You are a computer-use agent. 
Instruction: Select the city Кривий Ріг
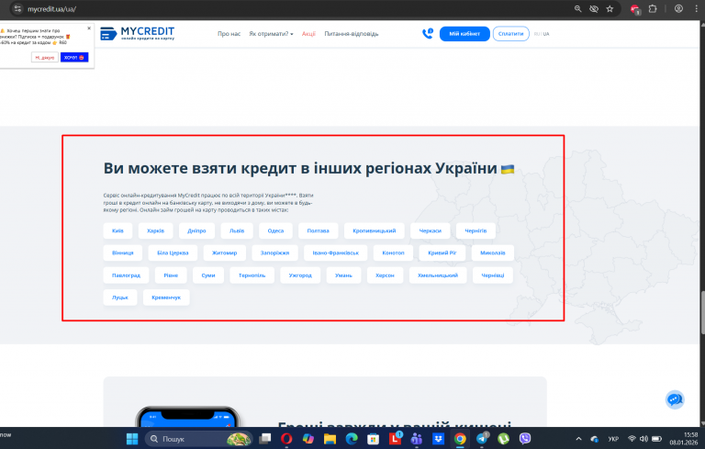click(442, 253)
